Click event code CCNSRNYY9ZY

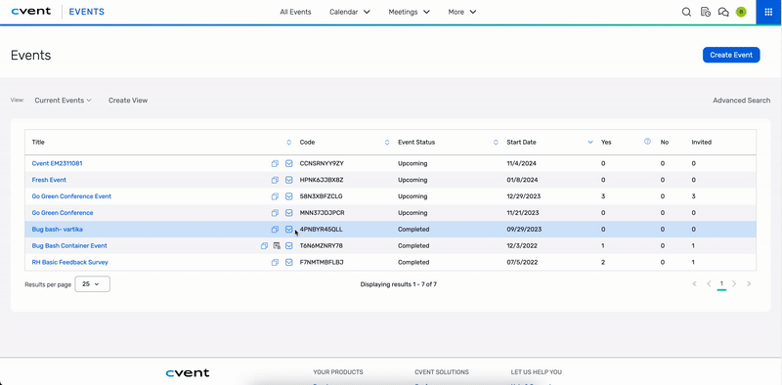pyautogui.click(x=322, y=163)
